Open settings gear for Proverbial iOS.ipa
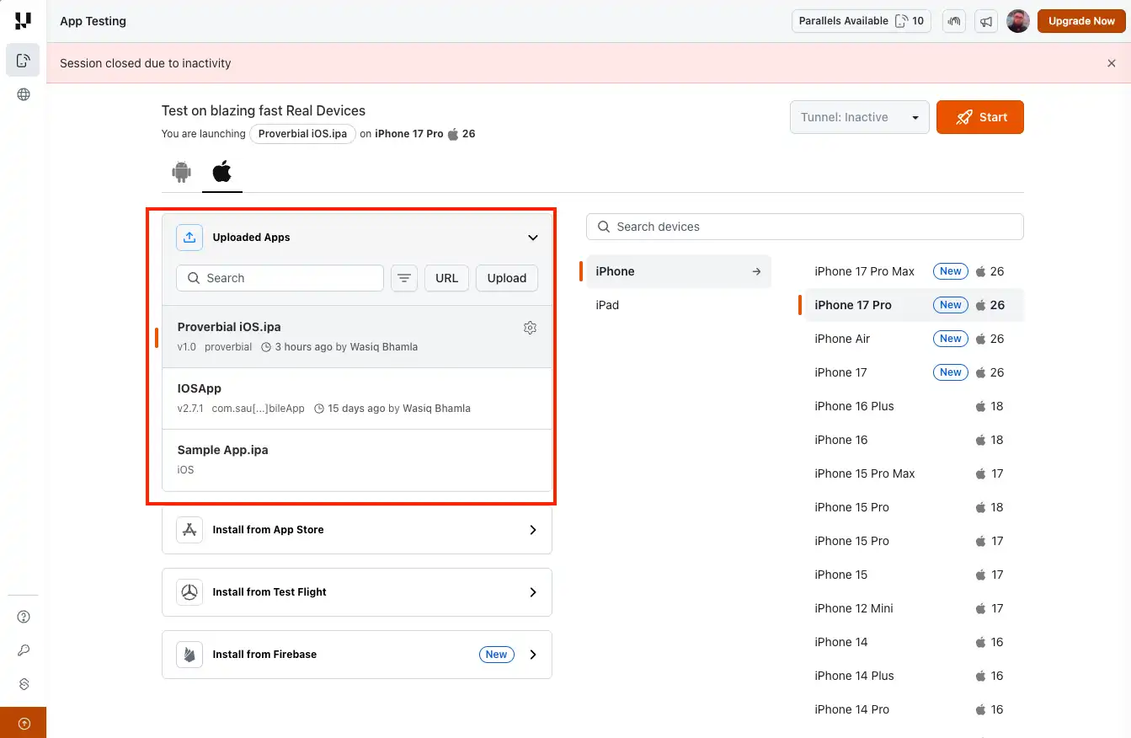 tap(531, 328)
